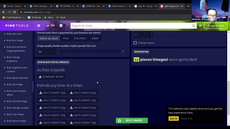This screenshot has width=230, height=129.
Task: Click the site lock icon in address bar
Action: tap(21, 12)
